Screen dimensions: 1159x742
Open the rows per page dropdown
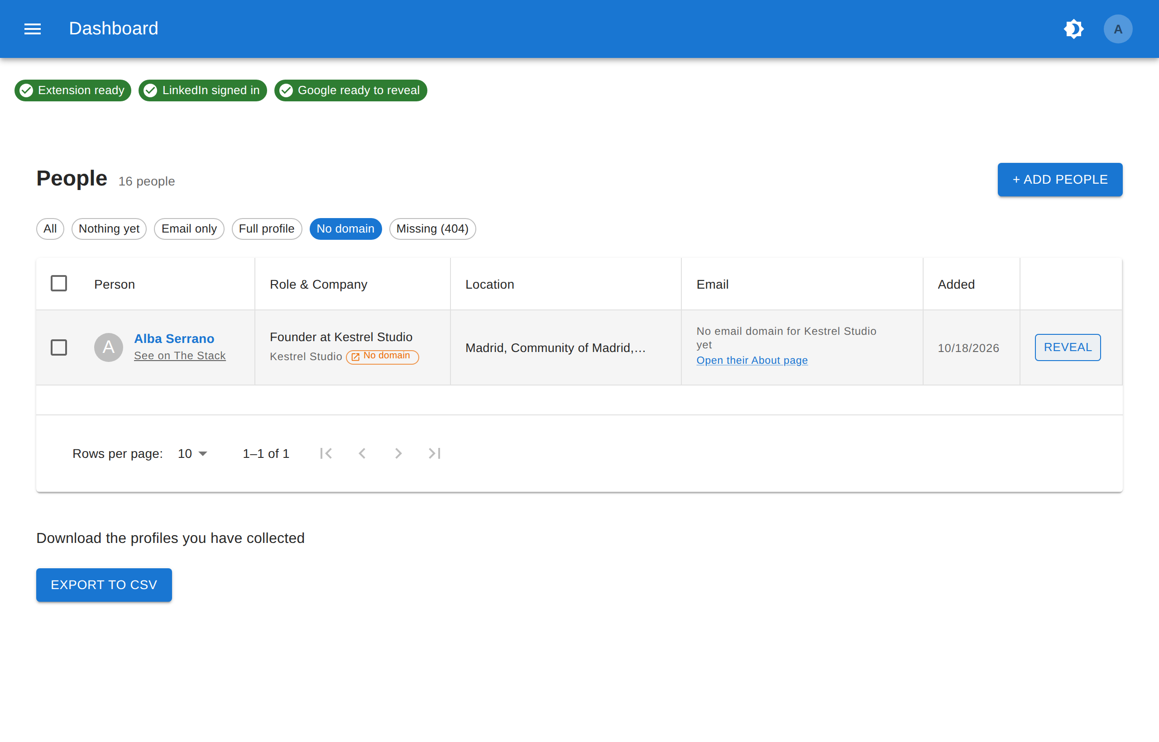(x=192, y=453)
